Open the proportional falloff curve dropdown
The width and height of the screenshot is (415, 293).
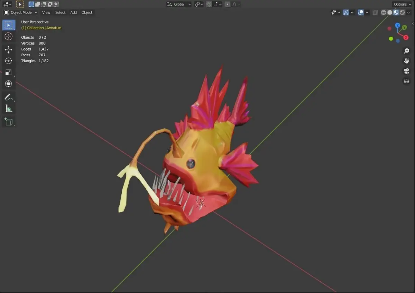point(236,4)
